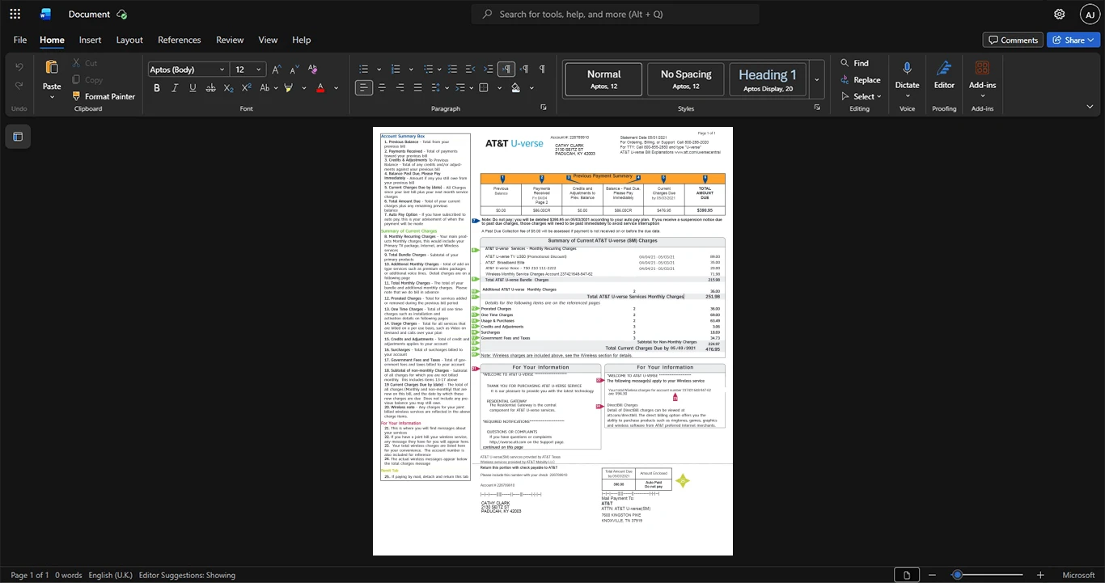
Task: Toggle superscript formatting
Action: [247, 87]
